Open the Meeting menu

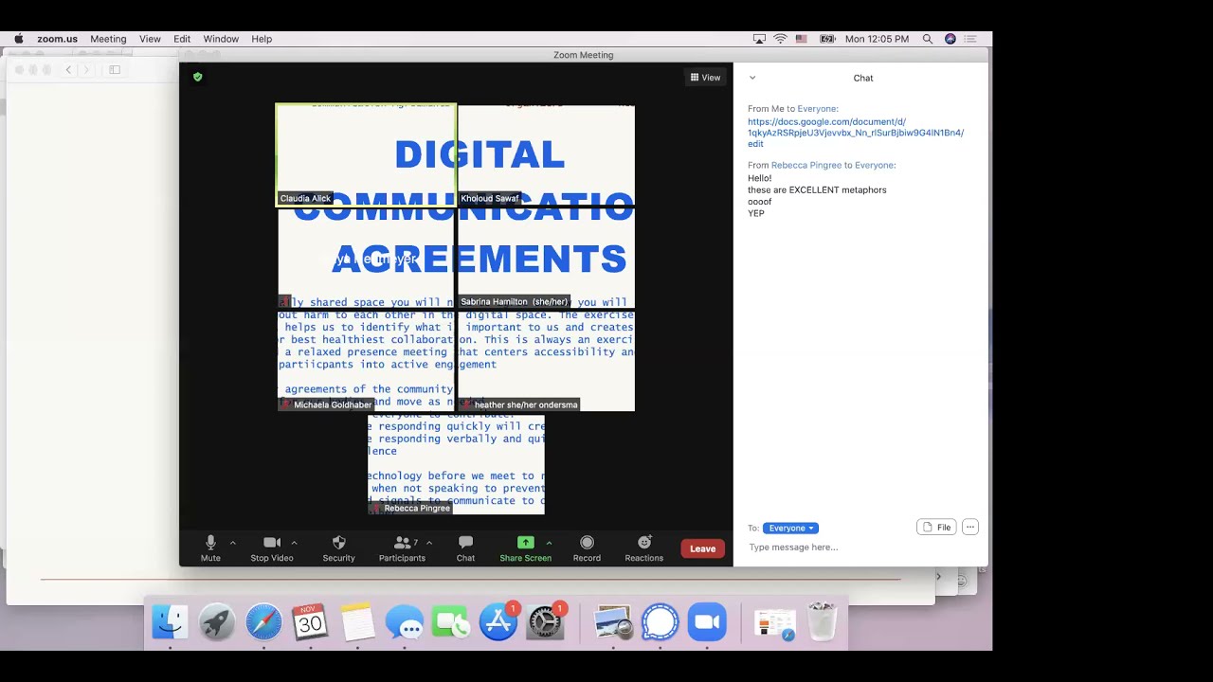pyautogui.click(x=108, y=39)
